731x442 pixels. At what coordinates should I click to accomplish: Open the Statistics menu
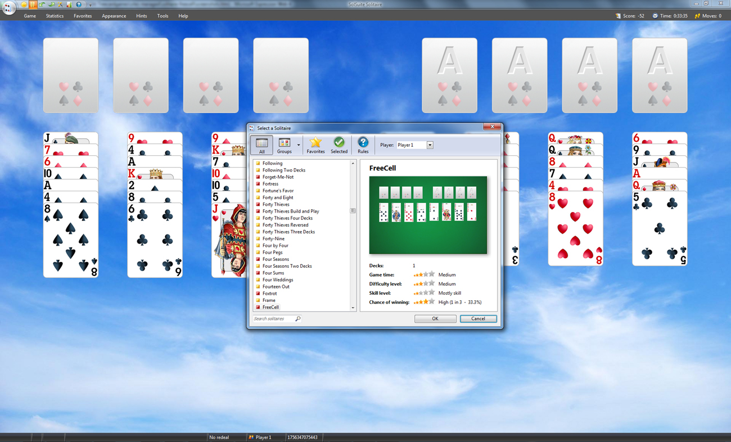[55, 16]
